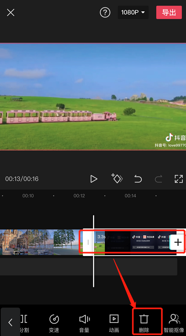Enter fullscreen preview mode

(179, 179)
